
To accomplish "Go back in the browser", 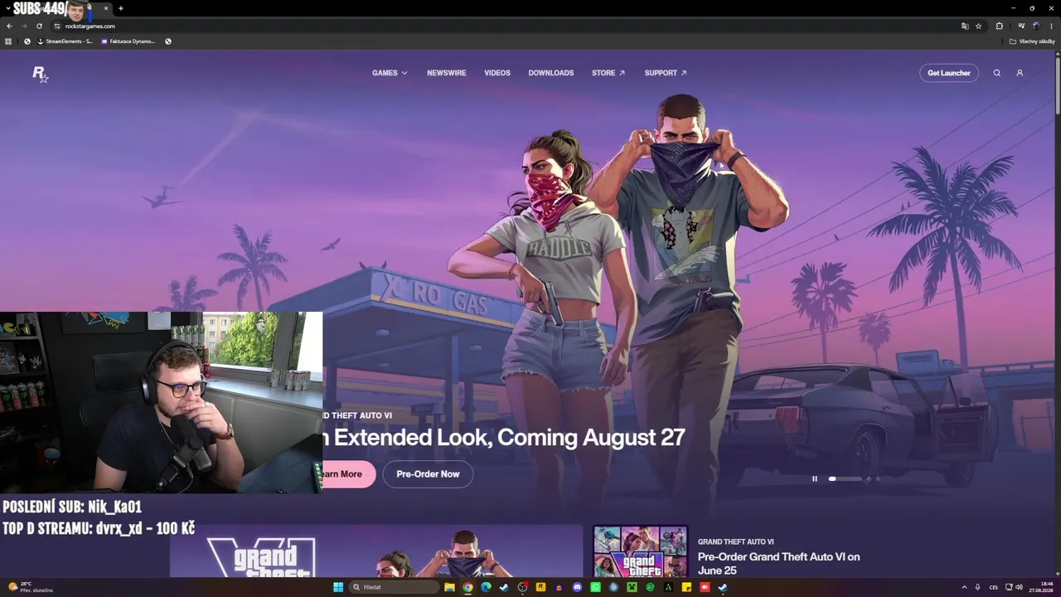I will [x=9, y=26].
